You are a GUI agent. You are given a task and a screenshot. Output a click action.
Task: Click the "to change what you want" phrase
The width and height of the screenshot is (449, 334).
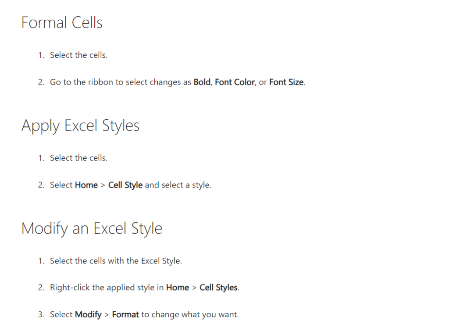(x=190, y=315)
